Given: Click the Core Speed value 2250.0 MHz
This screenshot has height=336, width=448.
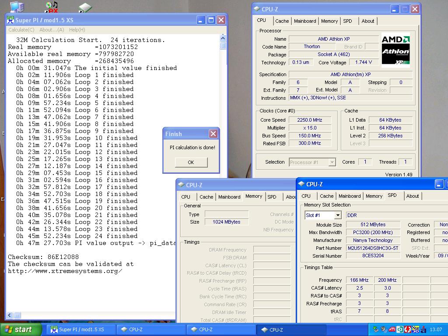Looking at the screenshot, I should pyautogui.click(x=310, y=120).
